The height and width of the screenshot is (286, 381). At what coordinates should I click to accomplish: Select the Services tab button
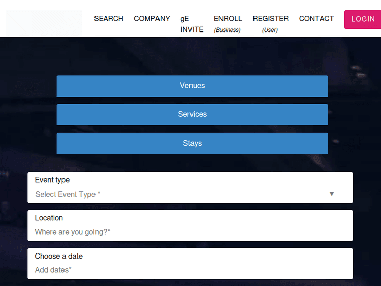pos(192,114)
